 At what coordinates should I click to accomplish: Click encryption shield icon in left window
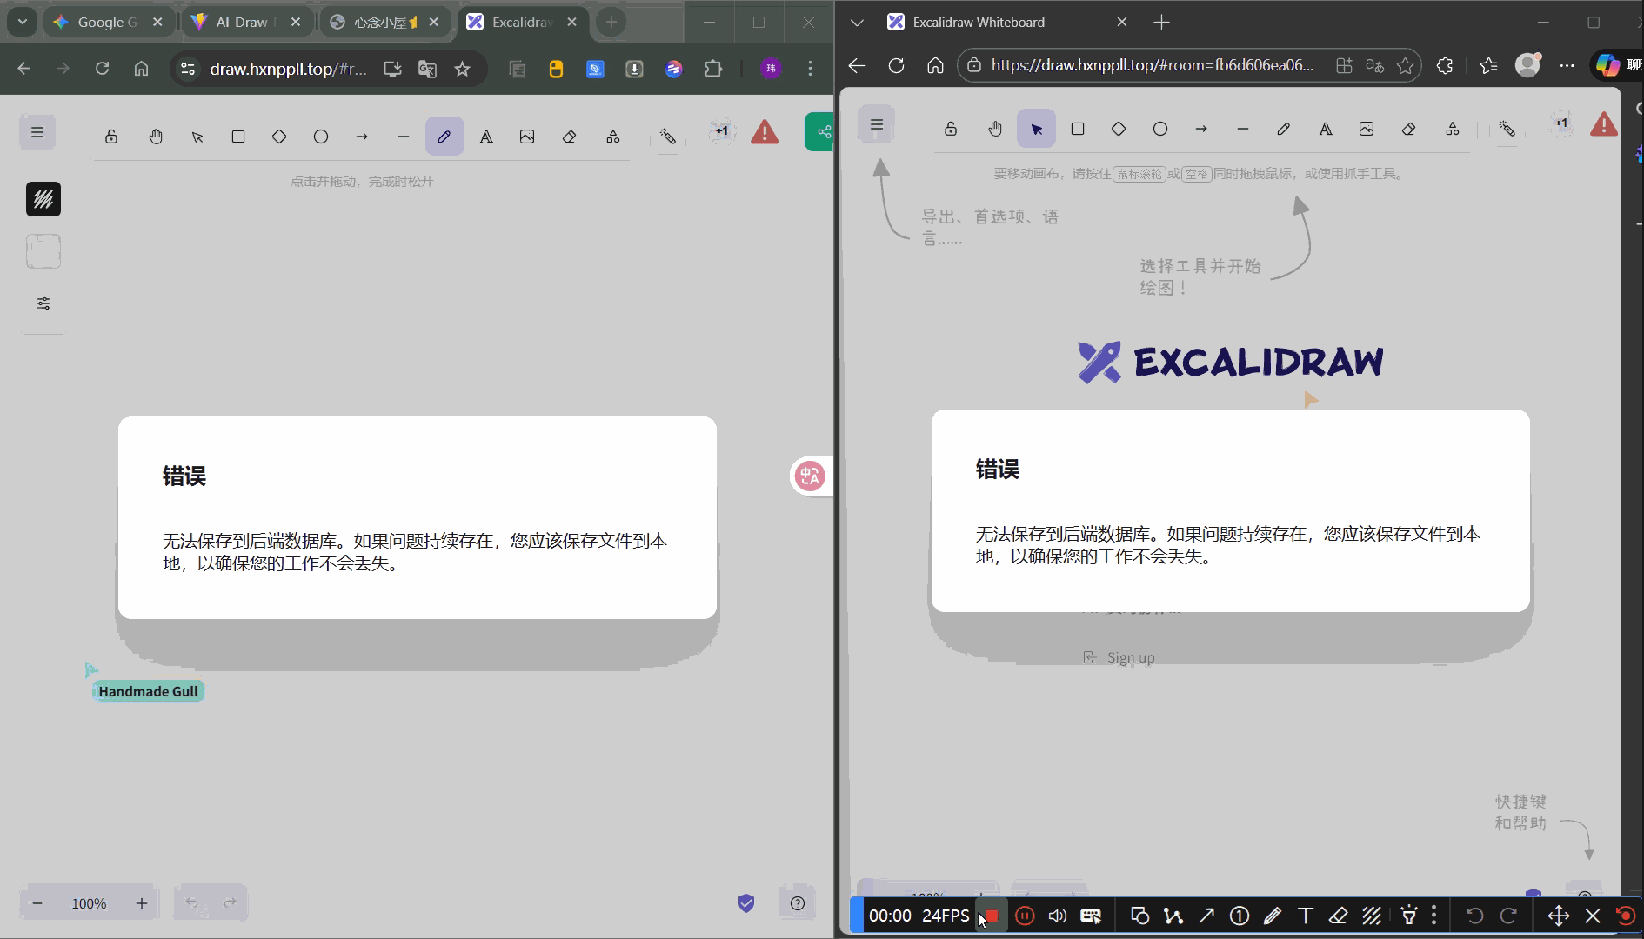click(746, 903)
